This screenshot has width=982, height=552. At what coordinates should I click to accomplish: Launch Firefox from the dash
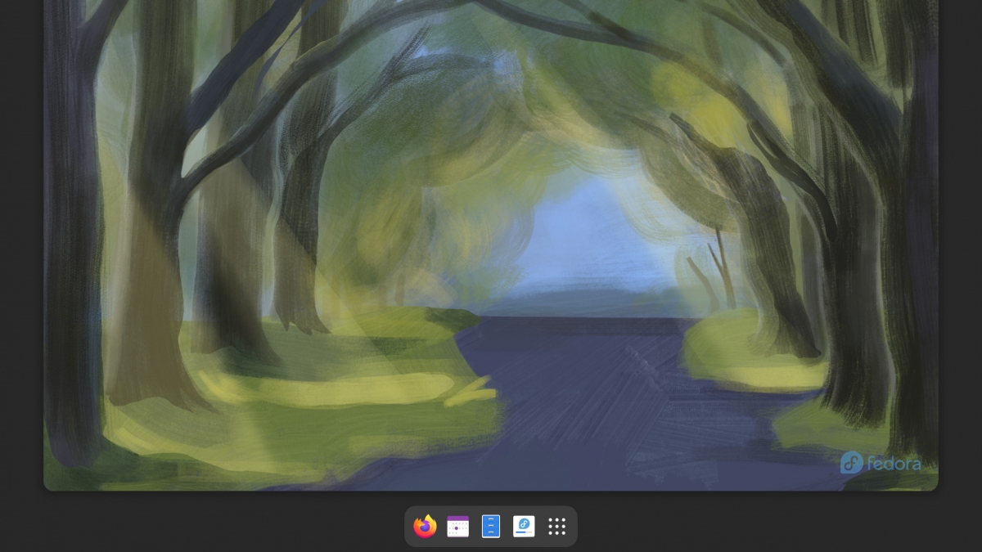(x=425, y=527)
